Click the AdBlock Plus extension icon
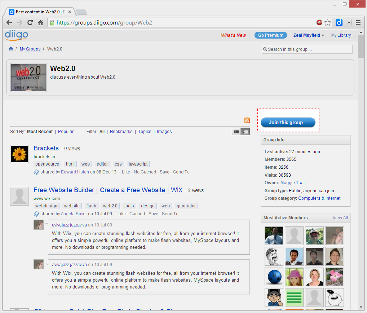 [x=319, y=22]
